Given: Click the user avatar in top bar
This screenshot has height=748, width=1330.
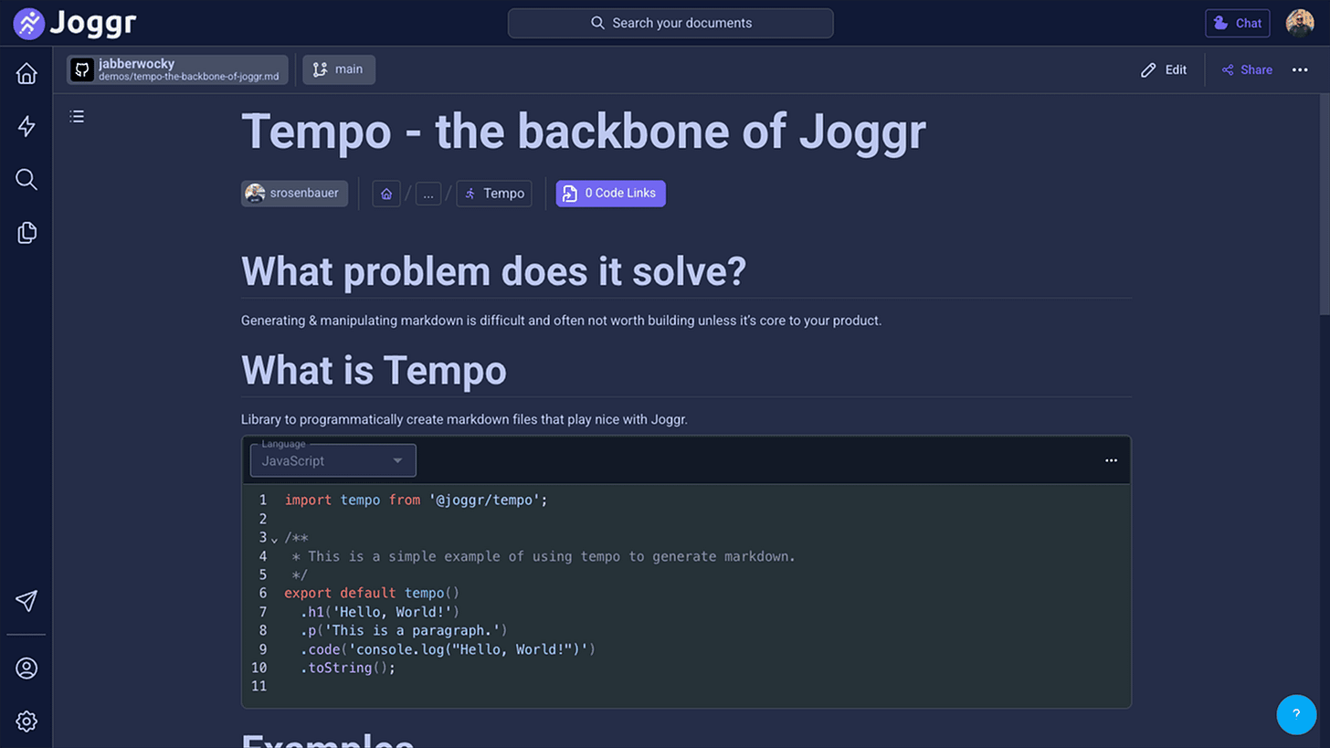Looking at the screenshot, I should (1300, 23).
